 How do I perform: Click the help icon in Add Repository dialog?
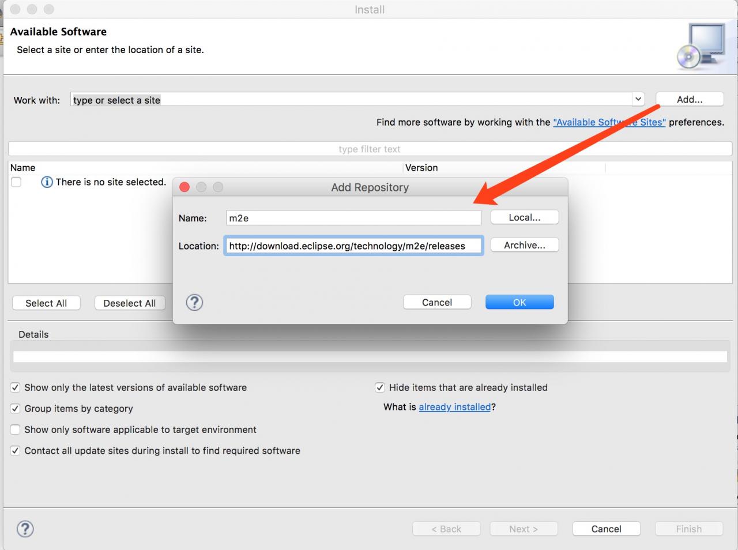coord(195,302)
